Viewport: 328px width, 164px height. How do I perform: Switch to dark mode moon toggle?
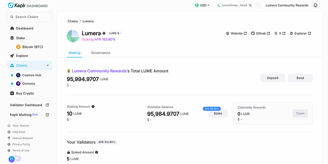[x=18, y=159]
